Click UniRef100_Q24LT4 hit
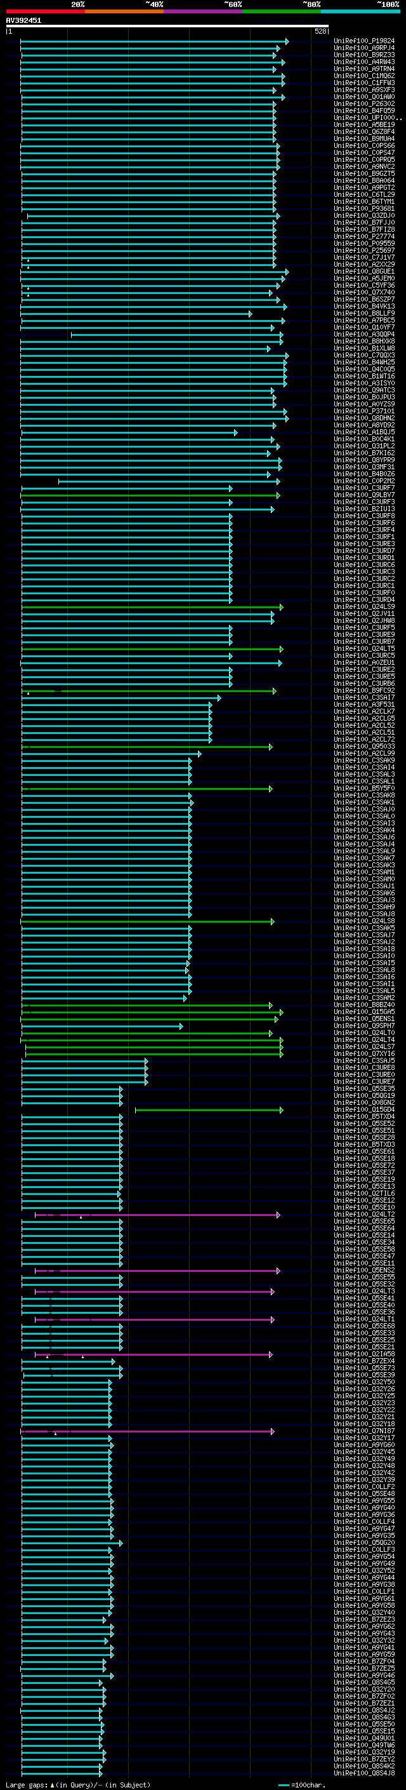The image size is (406, 1790). click(x=364, y=1039)
